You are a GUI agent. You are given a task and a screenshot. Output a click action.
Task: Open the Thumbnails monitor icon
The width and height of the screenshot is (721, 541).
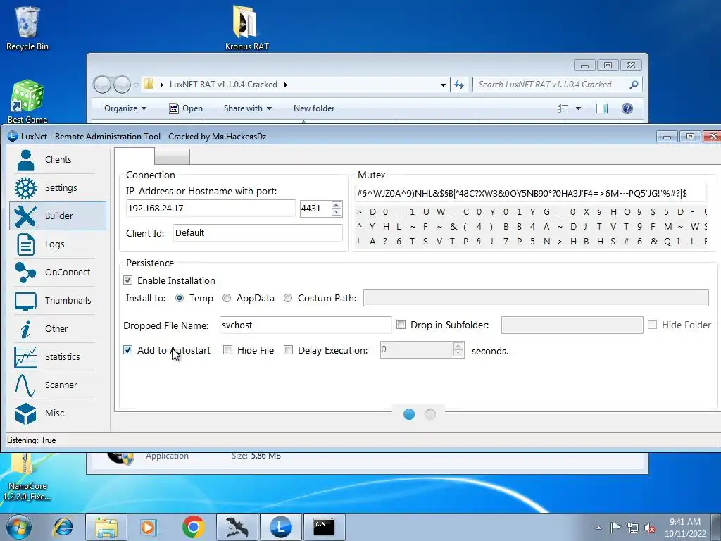pos(25,301)
